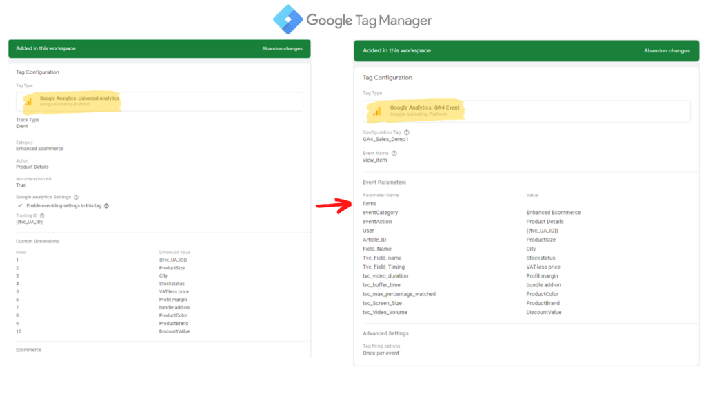Abandon changes in the Universal Analytics panel
Image resolution: width=706 pixels, height=396 pixels.
pos(282,49)
